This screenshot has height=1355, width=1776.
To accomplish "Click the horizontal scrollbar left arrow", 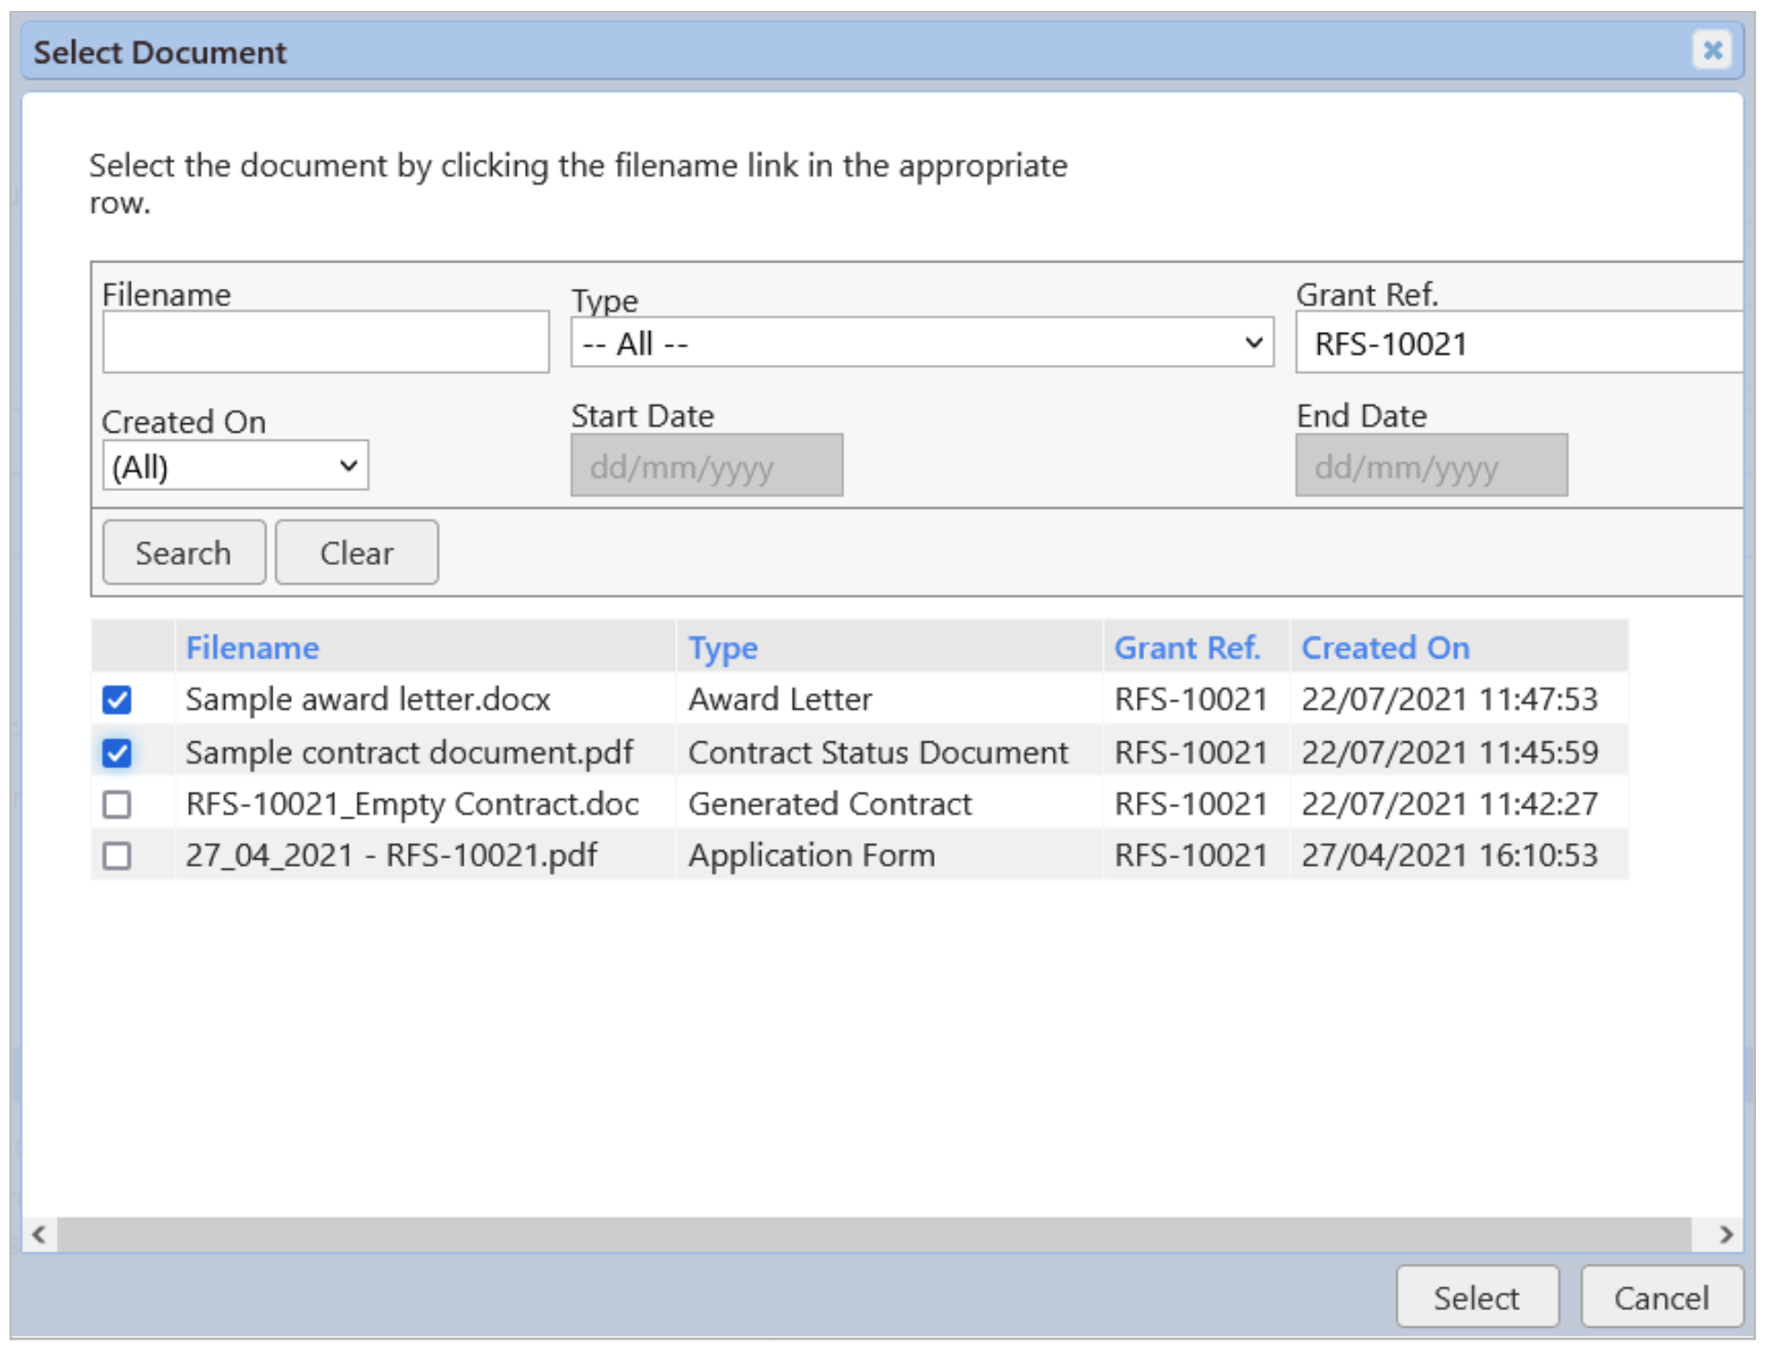I will [x=38, y=1235].
